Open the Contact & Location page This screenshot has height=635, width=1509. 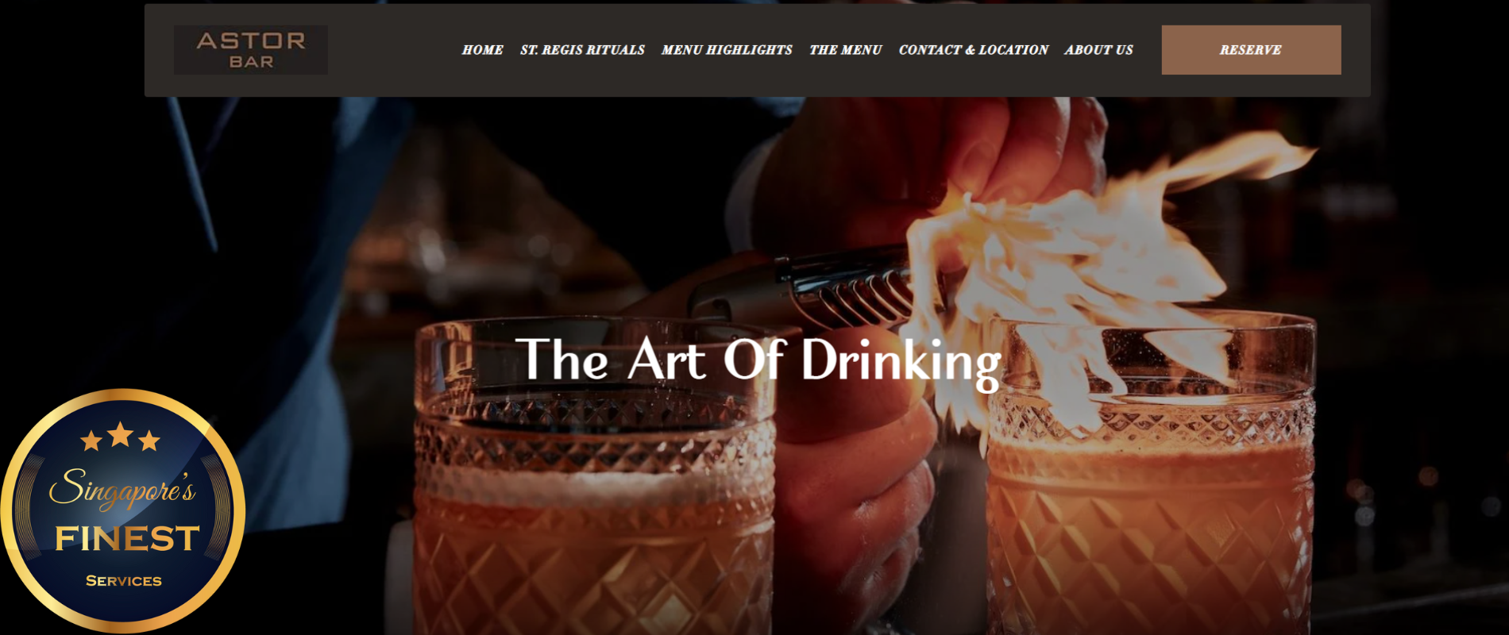(974, 50)
